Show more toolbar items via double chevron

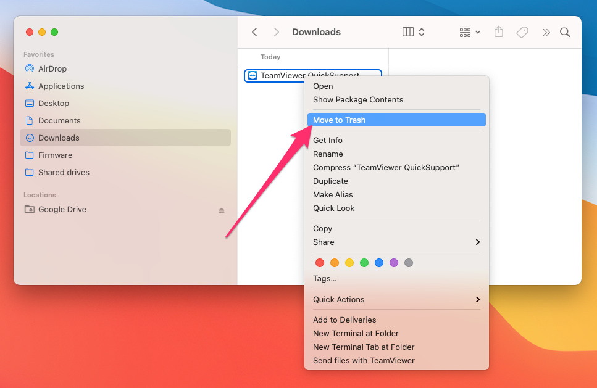[546, 32]
